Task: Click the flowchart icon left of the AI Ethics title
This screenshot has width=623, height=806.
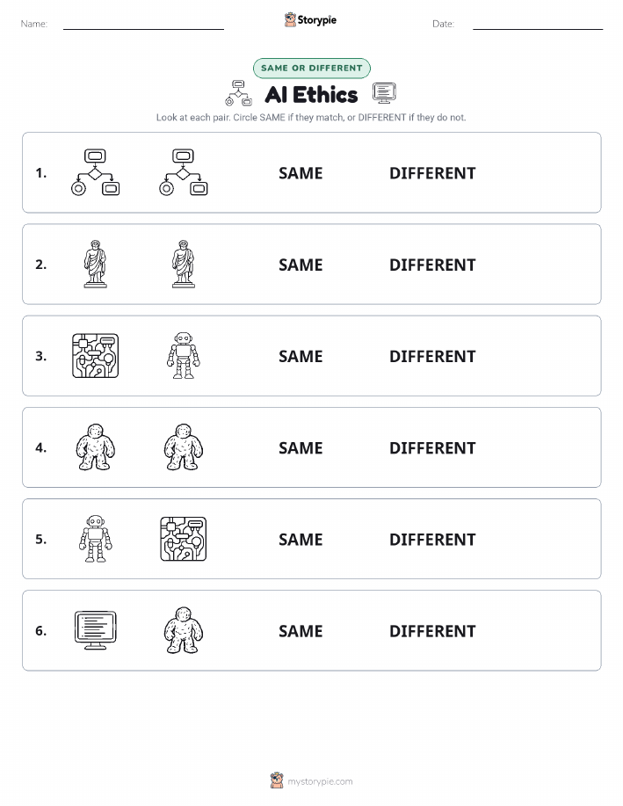Action: (x=238, y=93)
